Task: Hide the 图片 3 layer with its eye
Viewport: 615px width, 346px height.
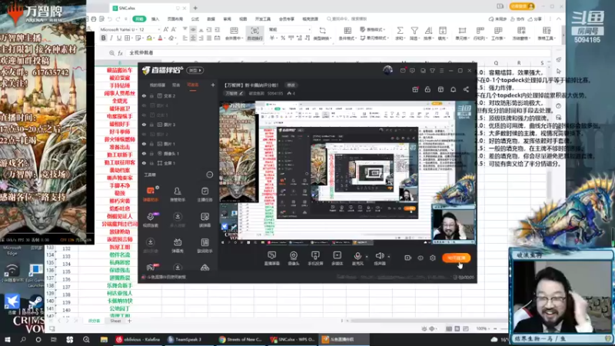Action: point(144,125)
